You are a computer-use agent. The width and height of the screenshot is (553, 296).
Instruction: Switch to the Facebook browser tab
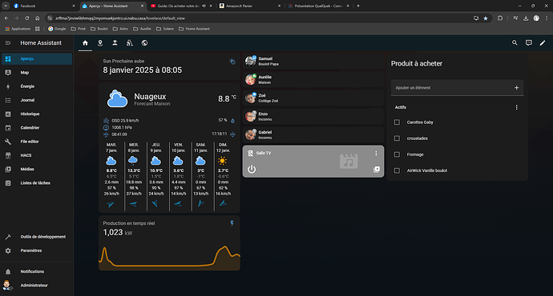pos(43,6)
